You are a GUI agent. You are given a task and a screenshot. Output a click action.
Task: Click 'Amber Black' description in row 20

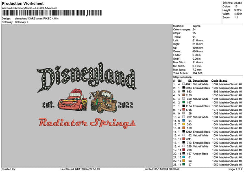click(x=200, y=154)
